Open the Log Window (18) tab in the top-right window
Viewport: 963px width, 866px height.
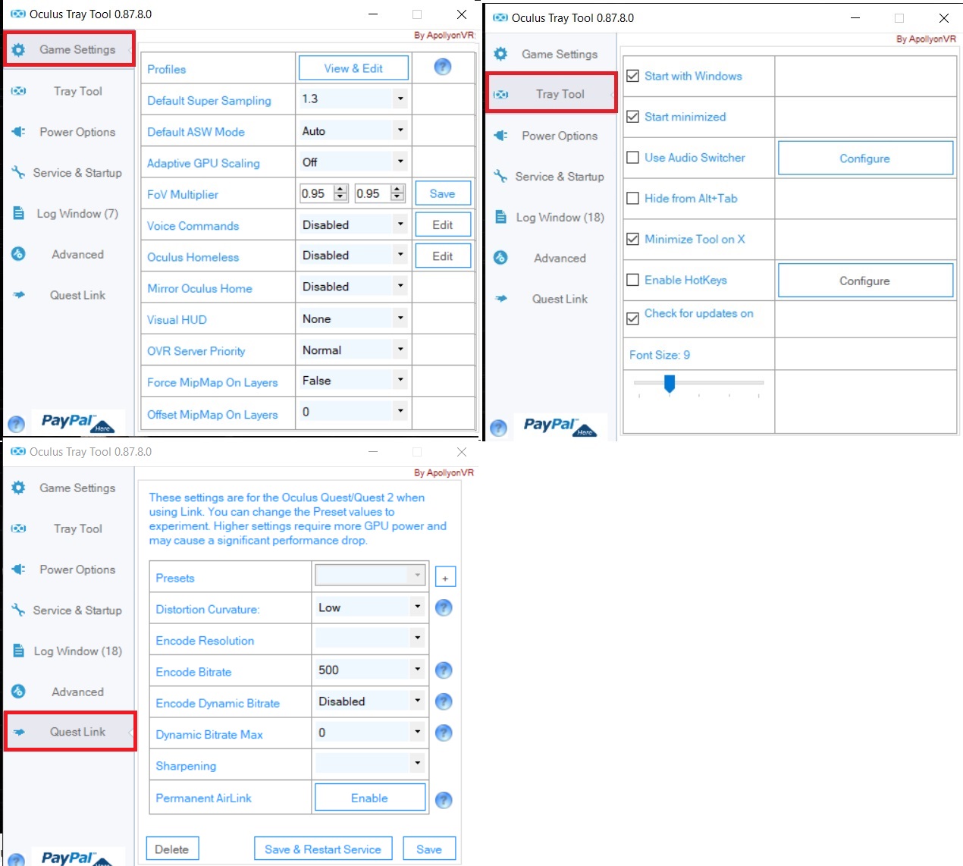pyautogui.click(x=551, y=218)
